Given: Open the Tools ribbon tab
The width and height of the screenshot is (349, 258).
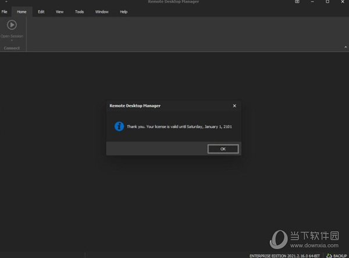Looking at the screenshot, I should click(x=79, y=12).
